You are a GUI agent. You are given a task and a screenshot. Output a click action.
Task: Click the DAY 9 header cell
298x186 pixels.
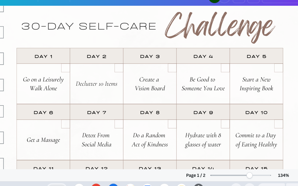pyautogui.click(x=203, y=112)
